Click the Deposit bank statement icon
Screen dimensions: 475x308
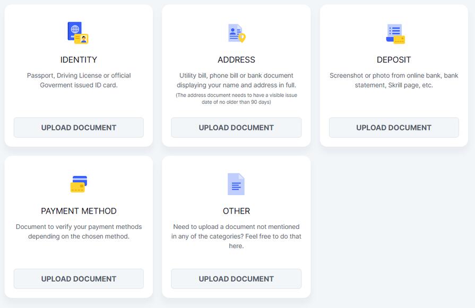click(393, 33)
